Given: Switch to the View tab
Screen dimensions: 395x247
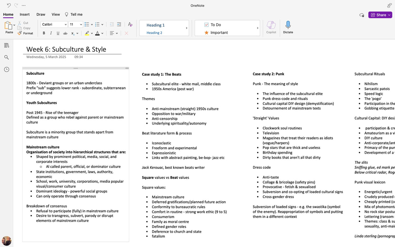Looking at the screenshot, I should pyautogui.click(x=56, y=15).
